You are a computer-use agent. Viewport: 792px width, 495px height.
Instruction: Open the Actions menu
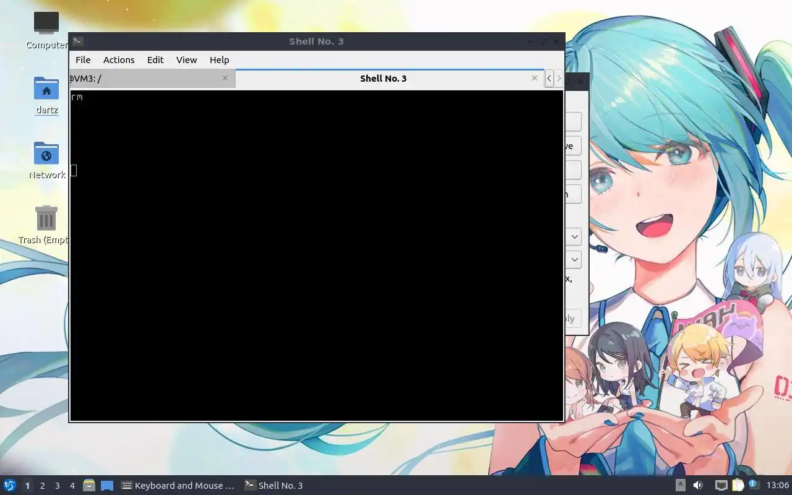(x=119, y=60)
